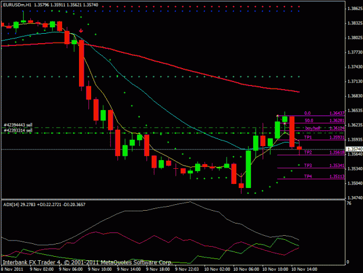Viewport: 363px width, 273px height.
Task: Click the 1.35113 TP4 price value
Action: tap(337, 176)
